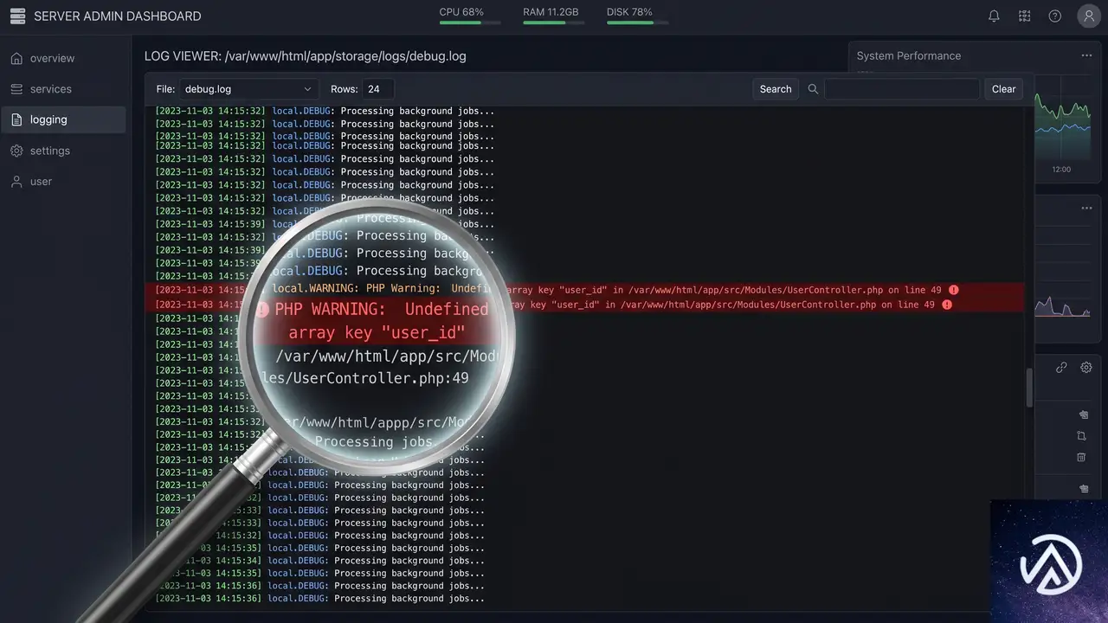This screenshot has width=1108, height=623.
Task: Click the CPU 68% label
Action: coord(461,12)
